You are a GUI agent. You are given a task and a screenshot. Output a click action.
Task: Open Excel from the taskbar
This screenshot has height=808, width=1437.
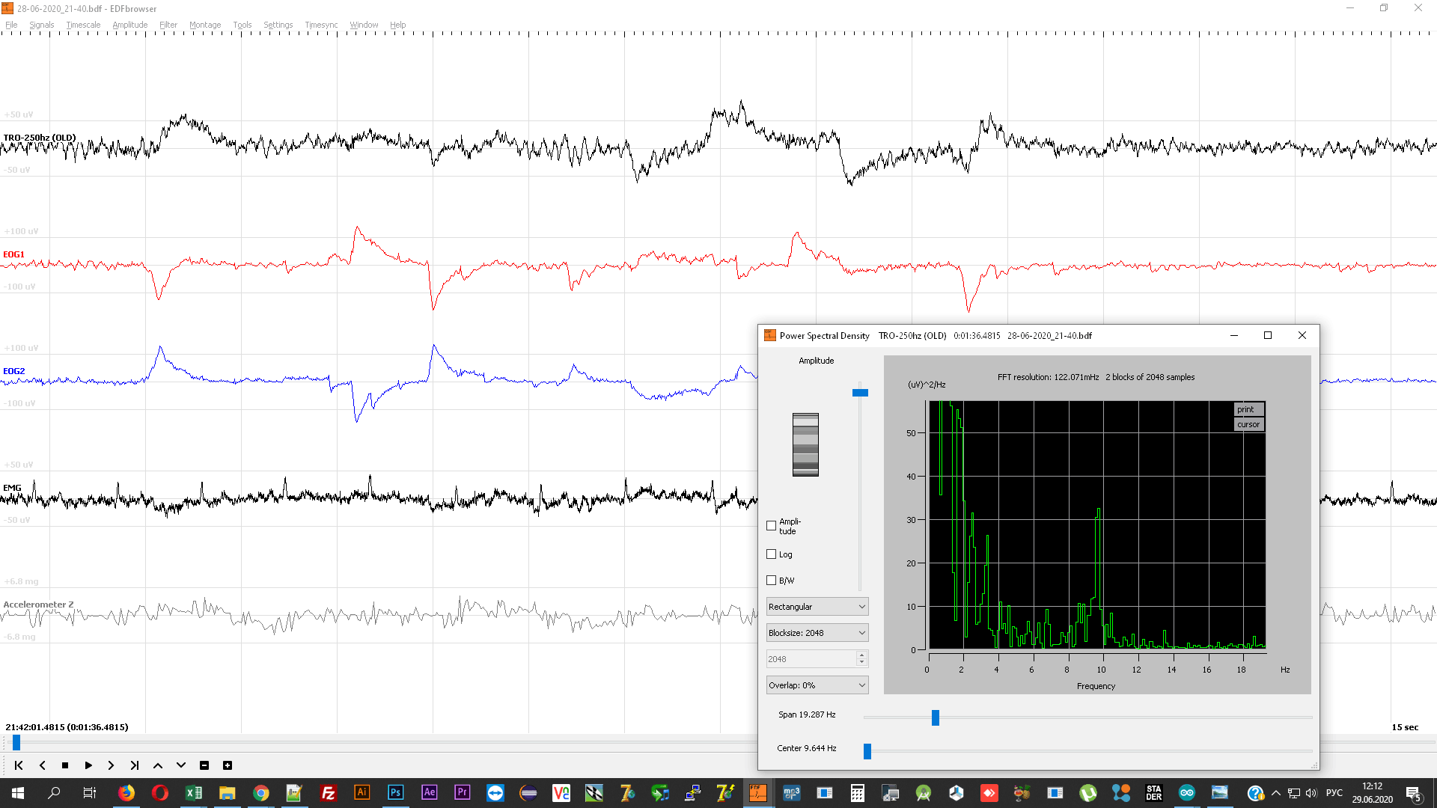pos(194,793)
